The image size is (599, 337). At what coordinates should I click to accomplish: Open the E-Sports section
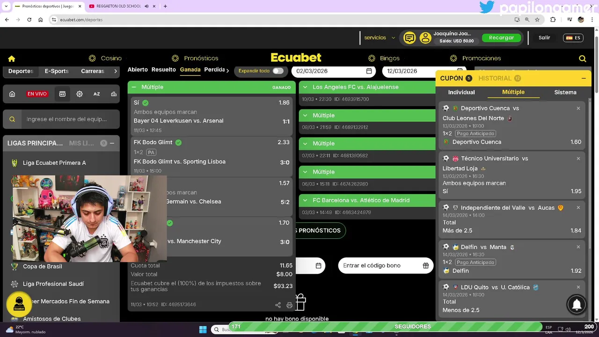pos(57,71)
